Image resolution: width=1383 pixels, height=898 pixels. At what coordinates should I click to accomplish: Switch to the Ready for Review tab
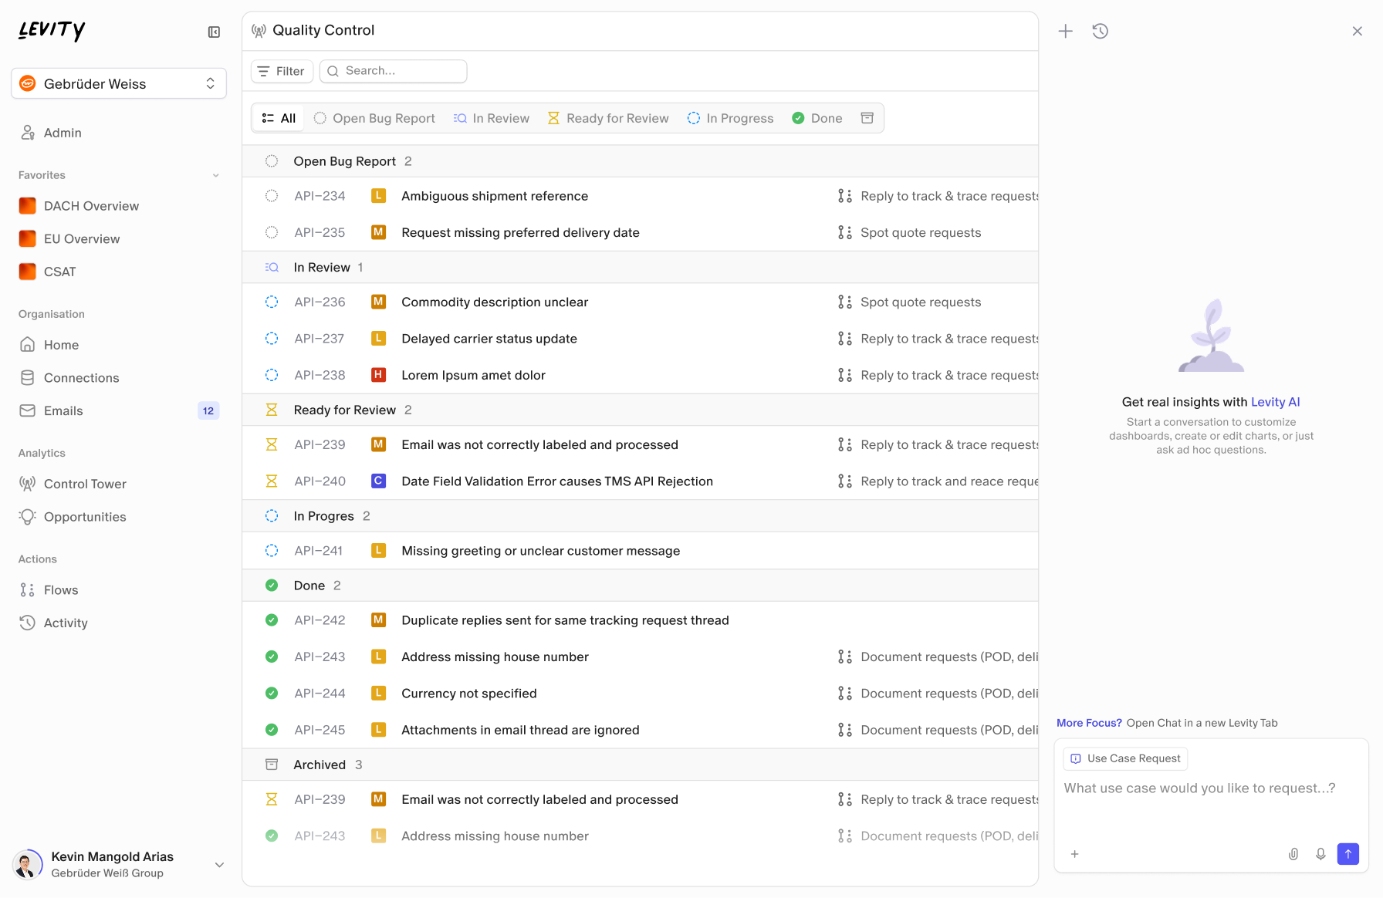pos(609,117)
